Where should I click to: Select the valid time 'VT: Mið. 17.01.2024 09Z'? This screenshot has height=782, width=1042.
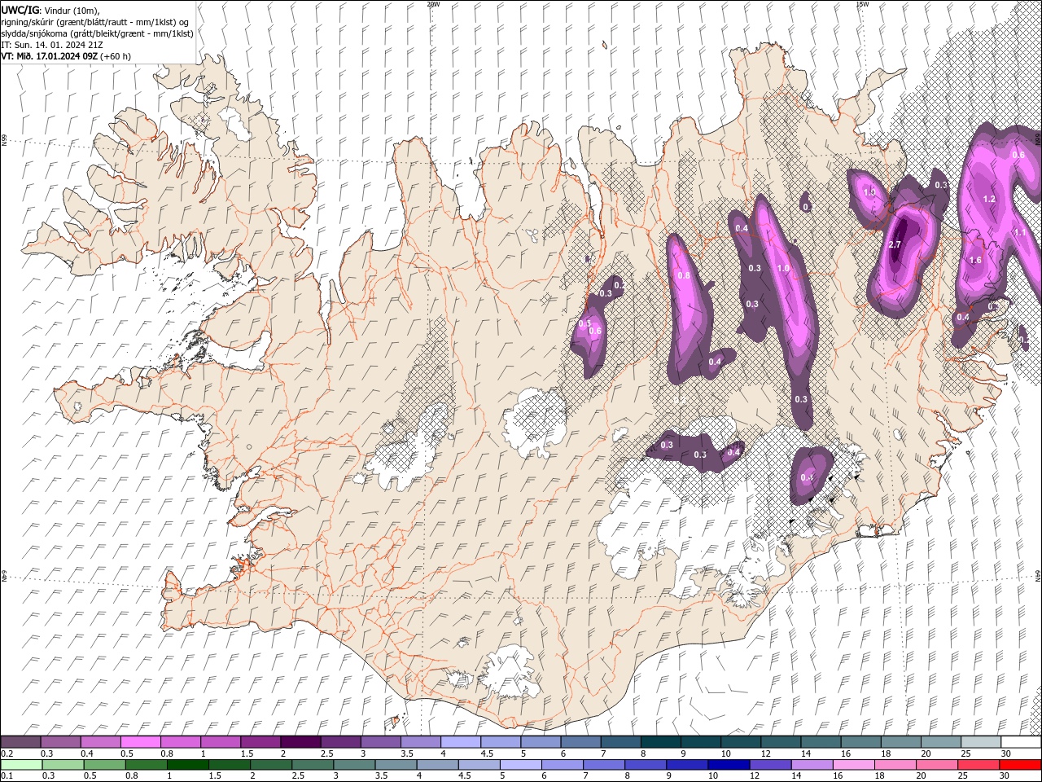point(50,56)
